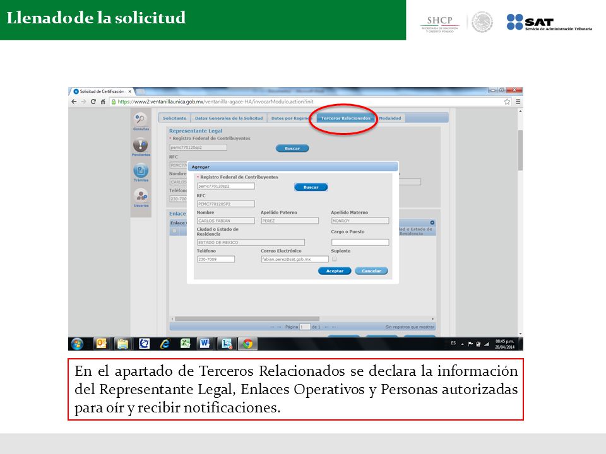Open Outlook from the taskbar
The image size is (606, 454).
[101, 344]
